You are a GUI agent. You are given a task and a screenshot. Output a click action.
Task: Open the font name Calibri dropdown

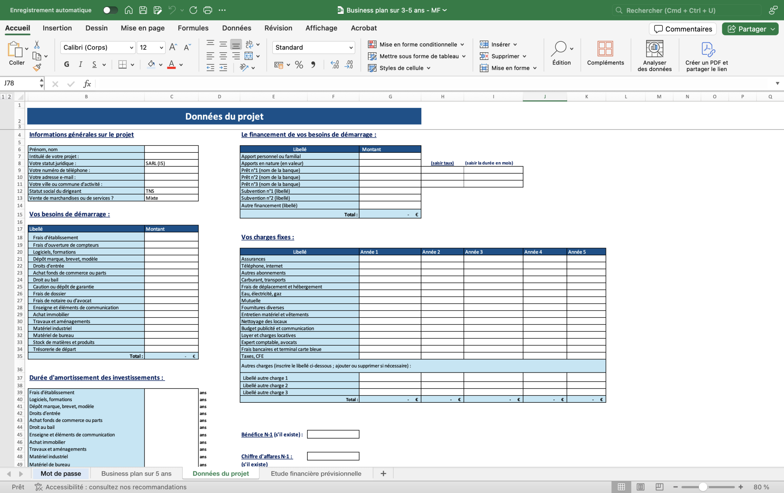point(131,48)
